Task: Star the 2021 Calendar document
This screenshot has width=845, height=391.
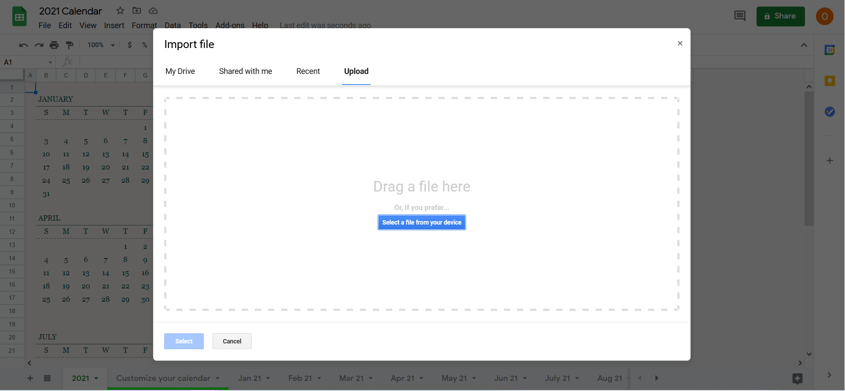Action: point(120,11)
